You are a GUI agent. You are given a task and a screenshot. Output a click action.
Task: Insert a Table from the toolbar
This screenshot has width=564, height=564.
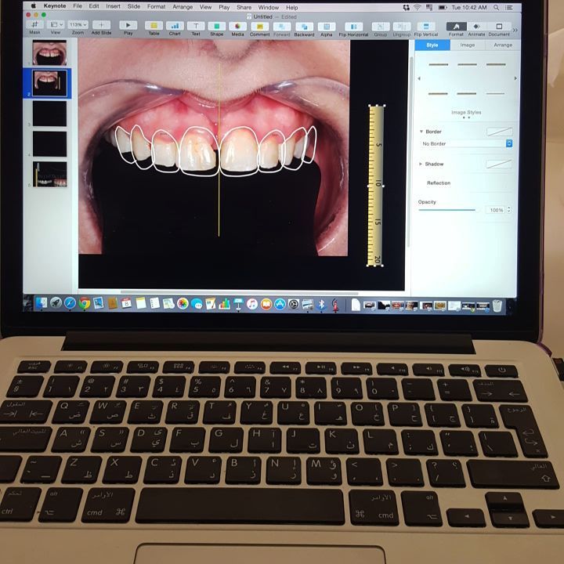coord(154,26)
